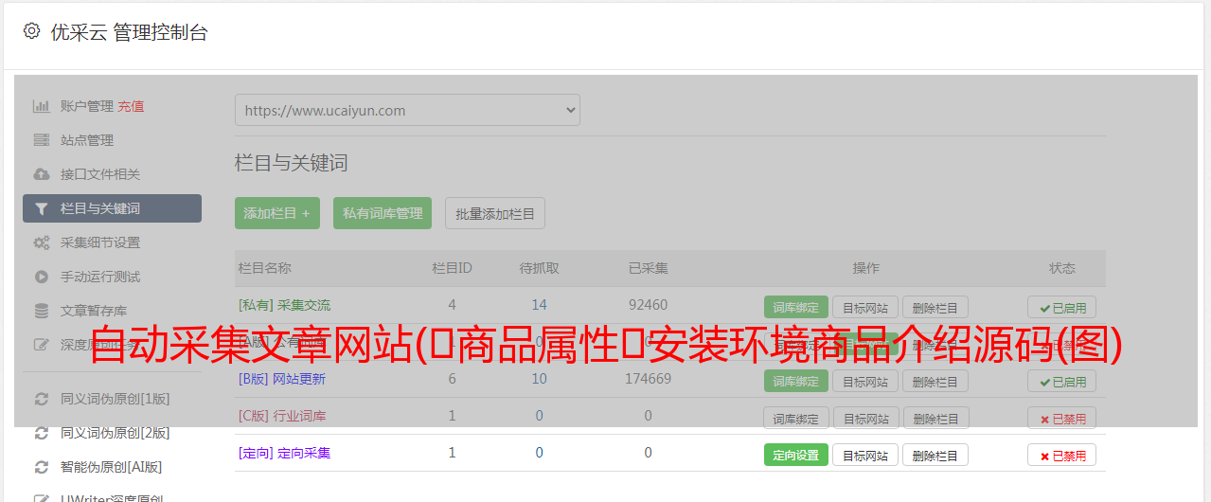Click the edit icon next to UWriter深度原创
This screenshot has height=502, width=1211.
click(42, 498)
